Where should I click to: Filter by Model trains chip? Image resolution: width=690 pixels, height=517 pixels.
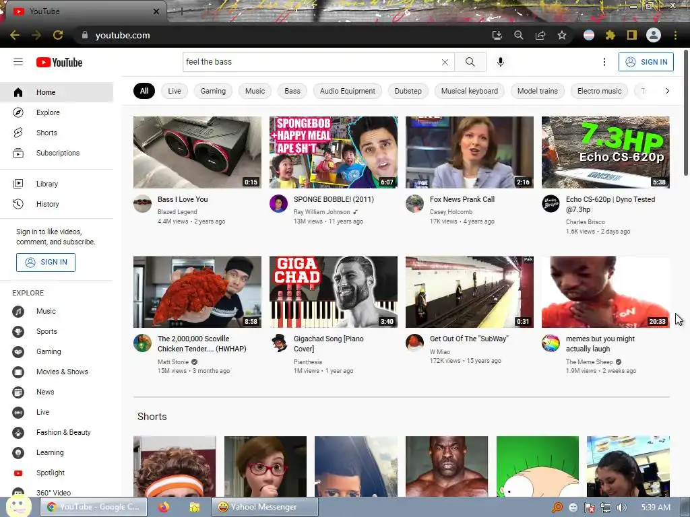[x=537, y=91]
